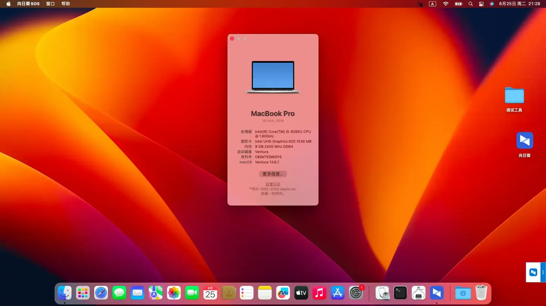Open Control Center in the menu bar
The image size is (546, 306).
[481, 4]
